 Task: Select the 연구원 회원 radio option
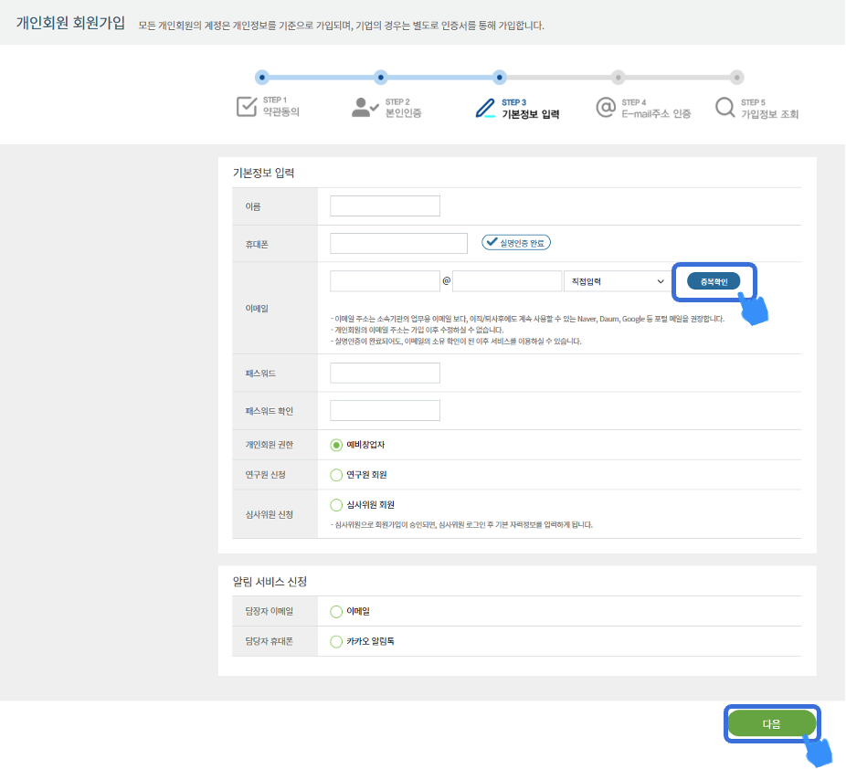(x=336, y=475)
